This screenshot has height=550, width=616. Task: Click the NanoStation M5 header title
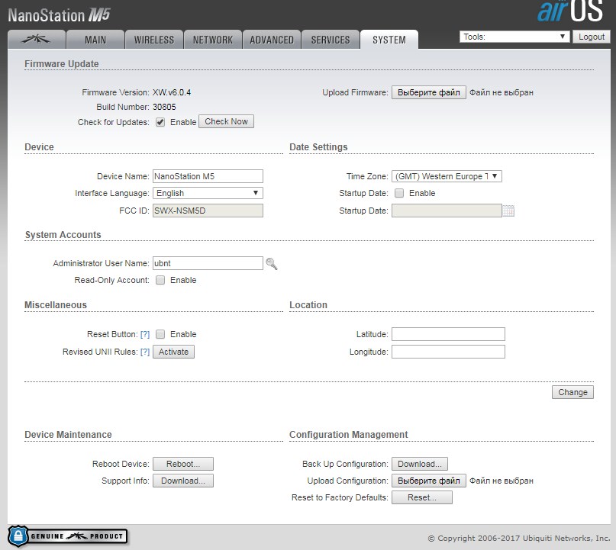[x=60, y=15]
